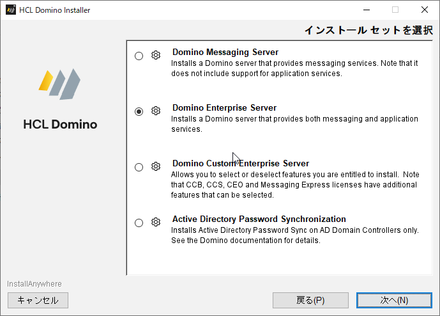Click the HCL Domino product name text
Image resolution: width=440 pixels, height=316 pixels.
tap(60, 125)
